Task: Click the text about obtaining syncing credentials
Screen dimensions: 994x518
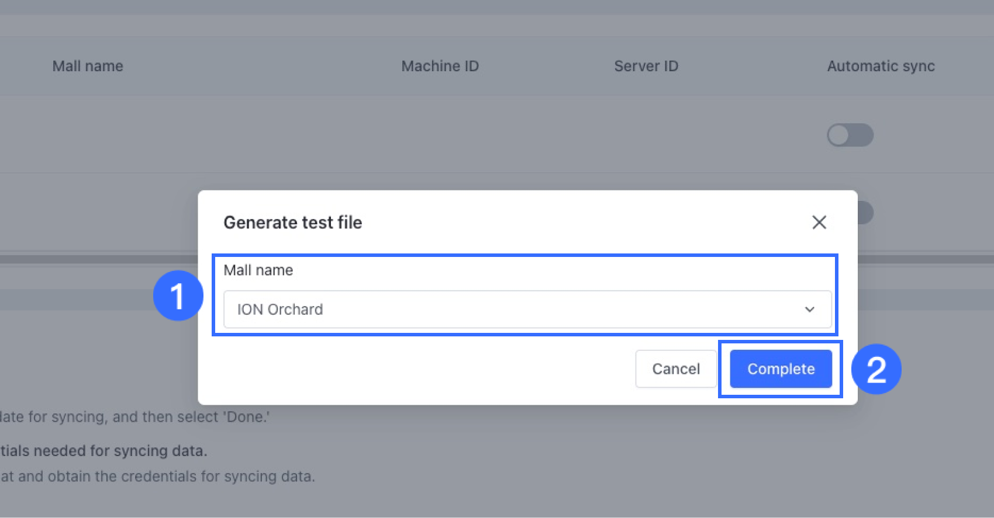Action: coord(158,477)
